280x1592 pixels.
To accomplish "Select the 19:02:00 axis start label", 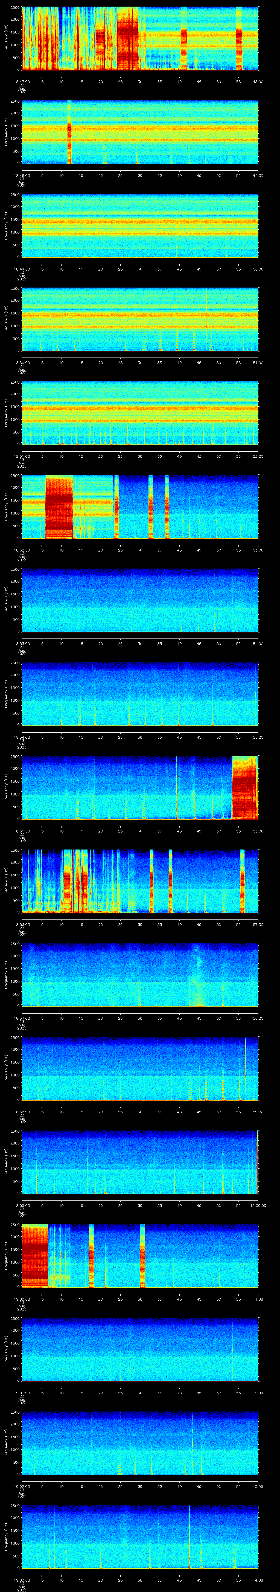I will click(x=22, y=1486).
